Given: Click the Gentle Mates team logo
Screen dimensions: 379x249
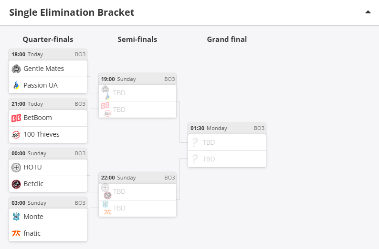Looking at the screenshot, I should (16, 69).
